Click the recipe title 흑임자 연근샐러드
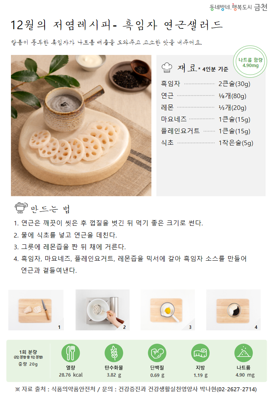Image resolution: width=272 pixels, height=394 pixels. coord(173,25)
